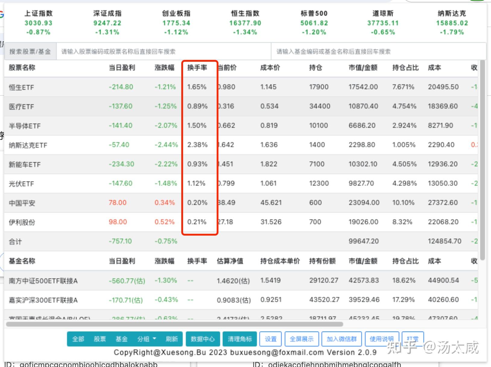Click 光伏ETF holding ratio 4.298%
The height and width of the screenshot is (367, 491).
404,183
